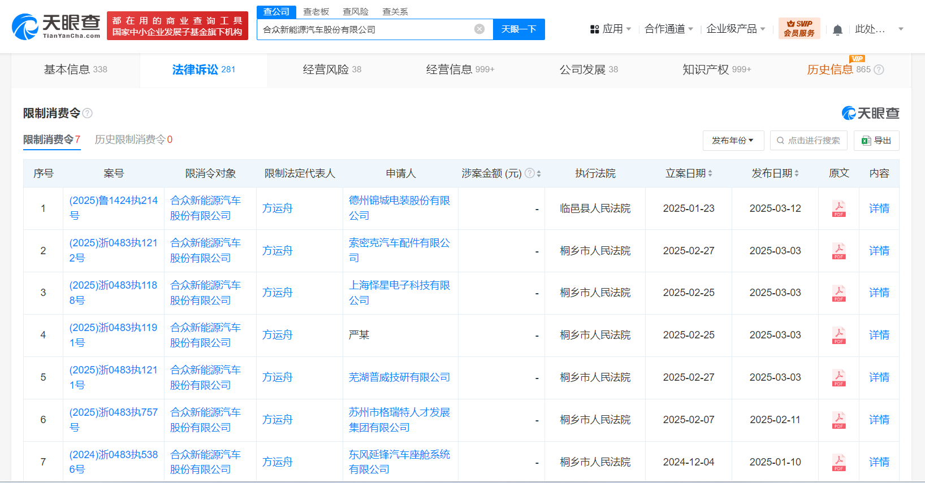Click the TianYanCha logo in header
Image resolution: width=925 pixels, height=483 pixels.
pyautogui.click(x=56, y=27)
